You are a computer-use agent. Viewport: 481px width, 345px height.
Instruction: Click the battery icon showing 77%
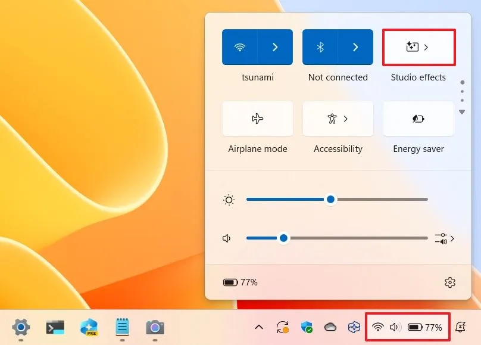click(x=231, y=282)
